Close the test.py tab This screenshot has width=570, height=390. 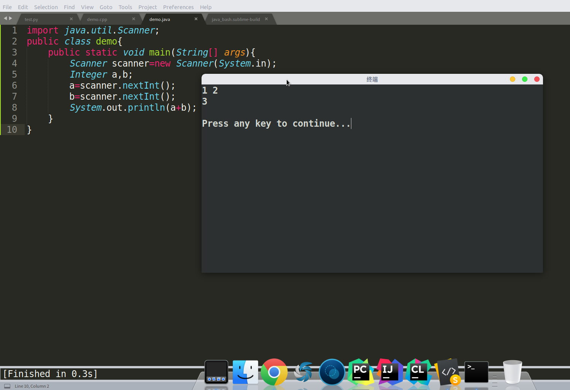coord(71,19)
